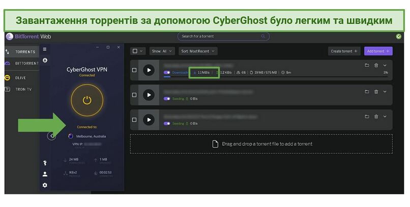Toggle the select-all checkbox dropdown

[x=138, y=51]
